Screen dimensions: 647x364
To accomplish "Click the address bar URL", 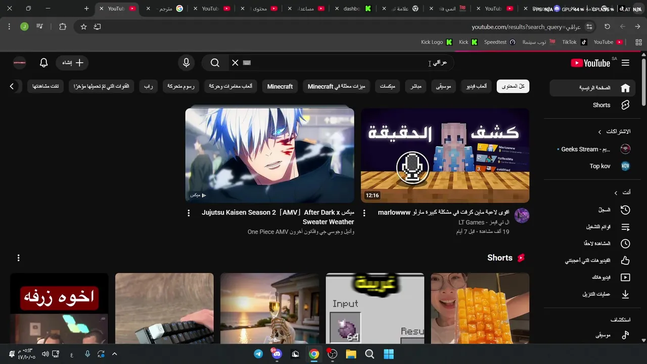I will [x=526, y=27].
